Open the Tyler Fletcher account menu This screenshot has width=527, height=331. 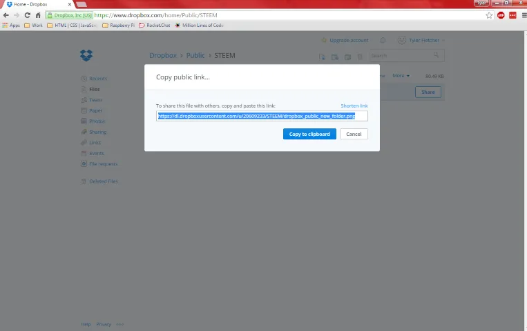pyautogui.click(x=421, y=40)
